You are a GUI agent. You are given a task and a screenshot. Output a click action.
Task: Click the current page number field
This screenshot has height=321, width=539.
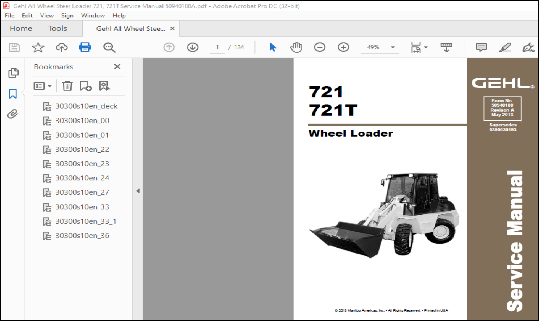[217, 47]
